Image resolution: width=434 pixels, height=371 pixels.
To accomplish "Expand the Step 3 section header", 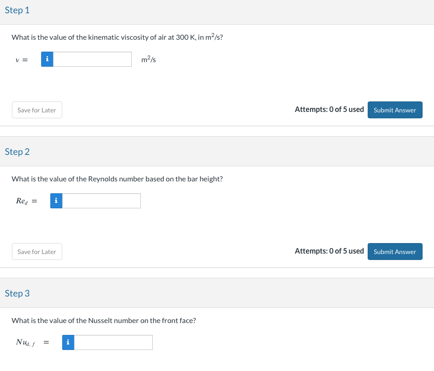I will [x=17, y=293].
